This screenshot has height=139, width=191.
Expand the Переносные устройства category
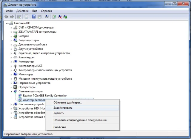11,83
